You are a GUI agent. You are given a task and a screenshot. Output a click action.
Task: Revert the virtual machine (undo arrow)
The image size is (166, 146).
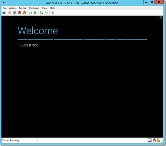46,13
